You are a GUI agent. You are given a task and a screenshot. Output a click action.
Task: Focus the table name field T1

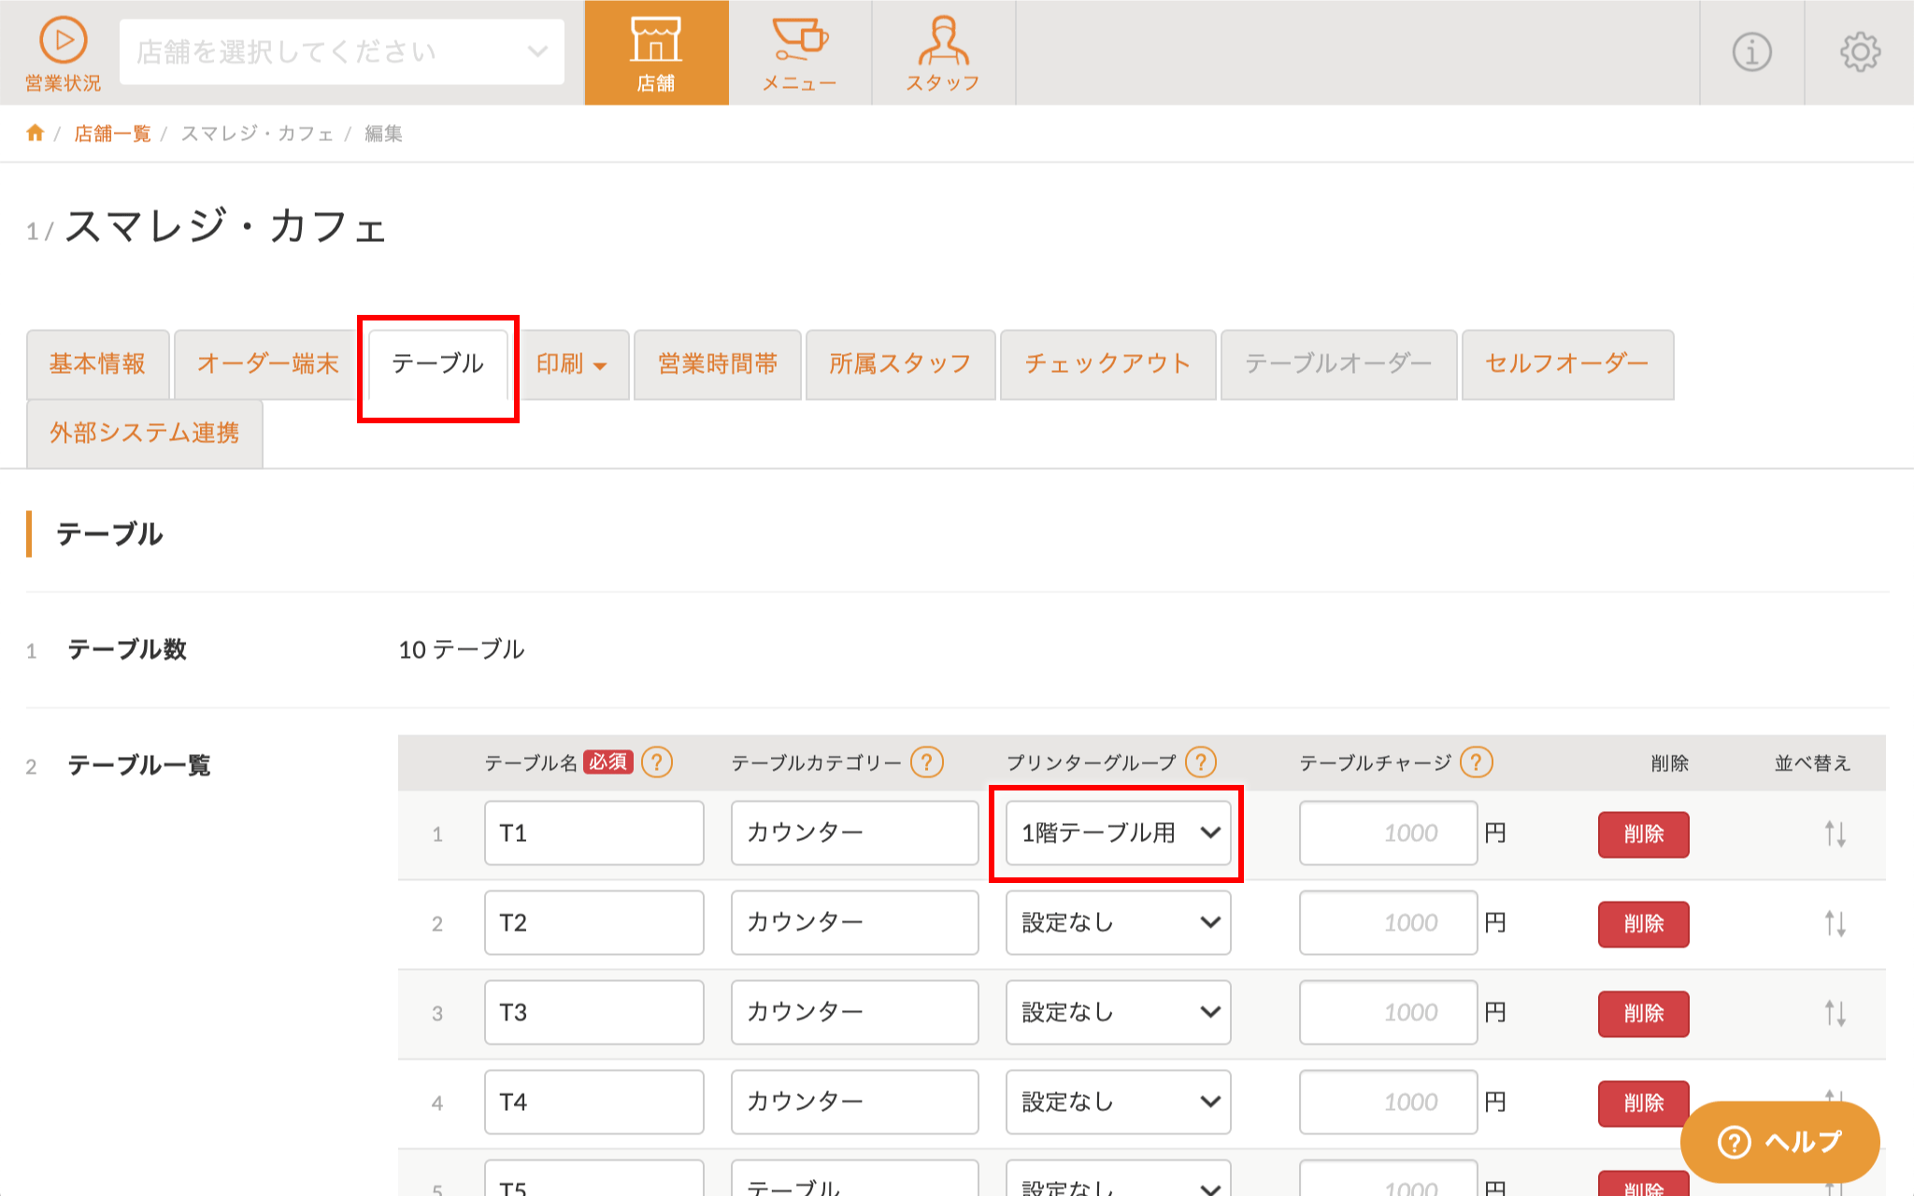coord(594,833)
